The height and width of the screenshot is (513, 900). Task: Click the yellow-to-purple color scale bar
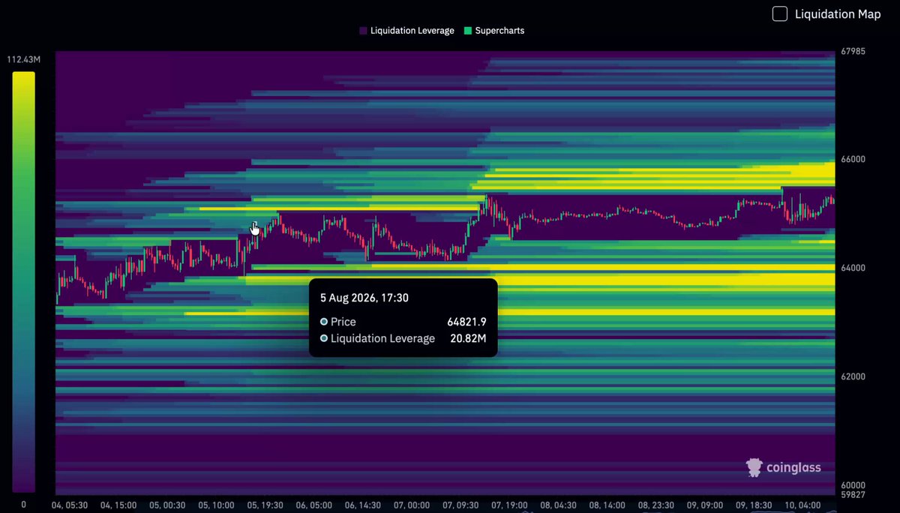click(x=23, y=282)
